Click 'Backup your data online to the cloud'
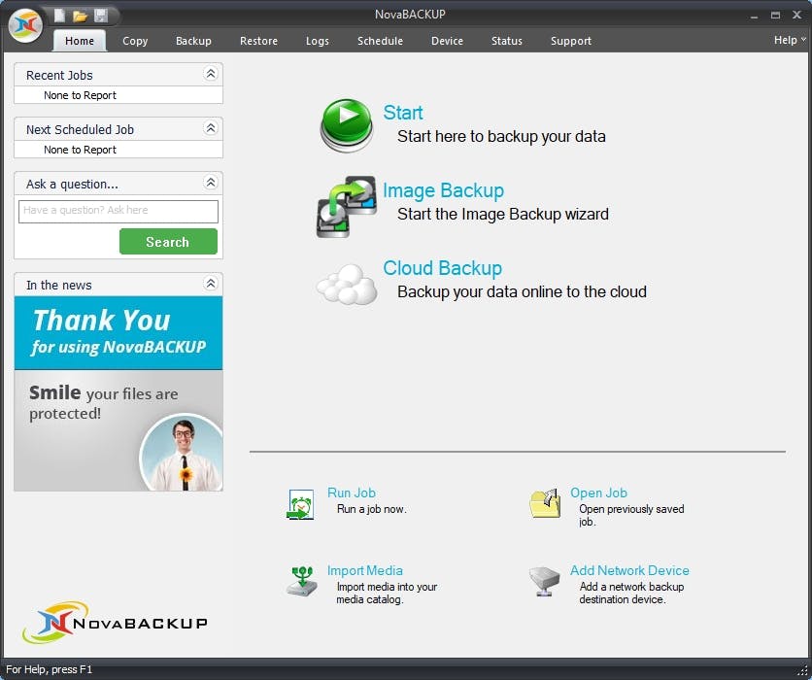The image size is (812, 680). [522, 291]
